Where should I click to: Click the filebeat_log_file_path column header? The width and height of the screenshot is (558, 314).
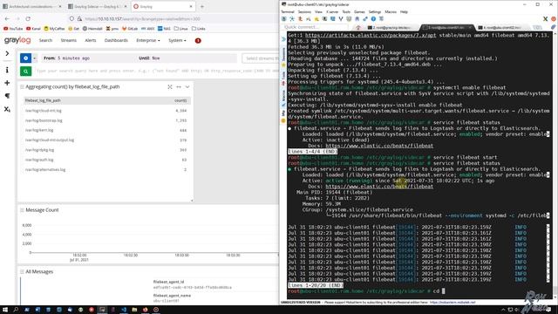(x=43, y=101)
